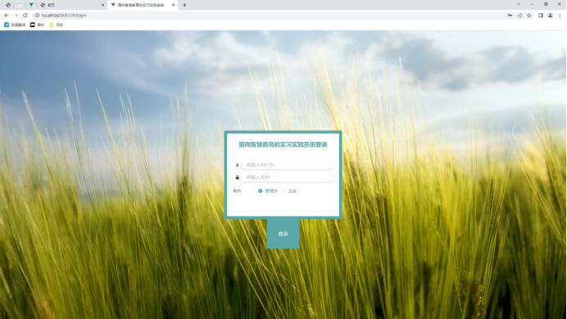Close the active login system tab
Image resolution: width=567 pixels, height=319 pixels.
173,5
